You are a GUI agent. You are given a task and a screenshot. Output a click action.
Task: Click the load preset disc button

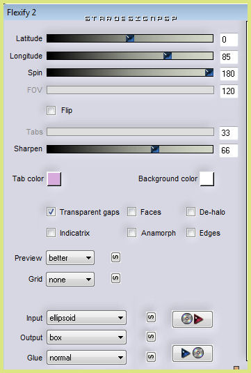pyautogui.click(x=192, y=319)
